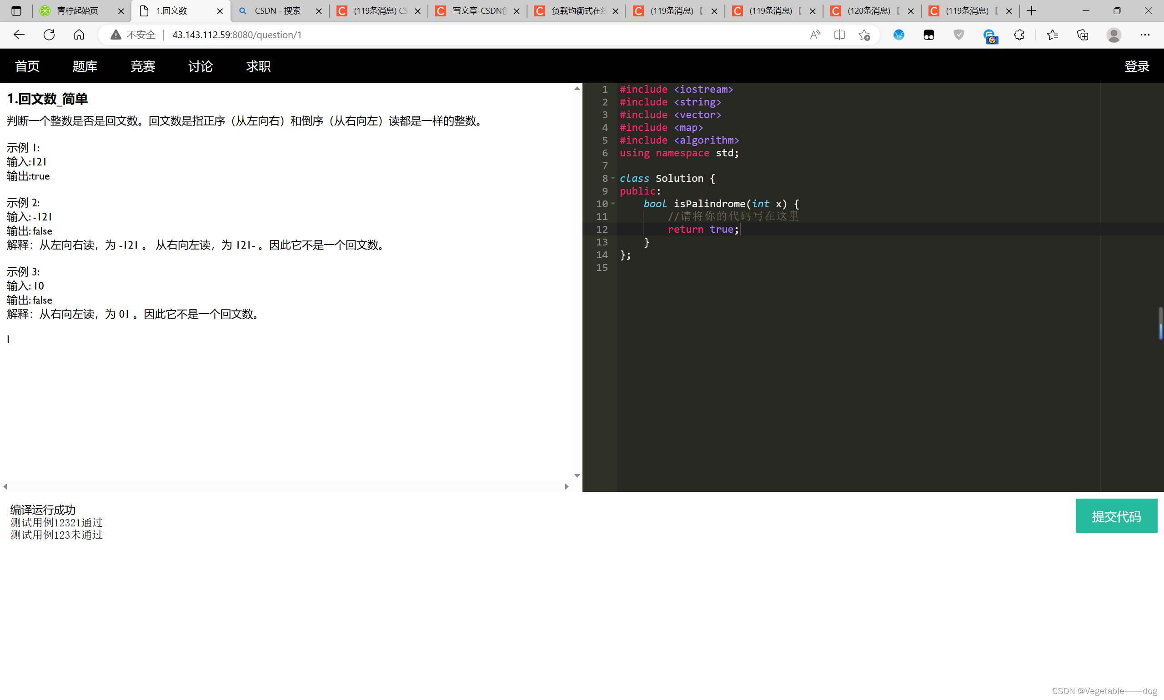Open the tab actions menu icon
The height and width of the screenshot is (700, 1164).
(x=16, y=11)
